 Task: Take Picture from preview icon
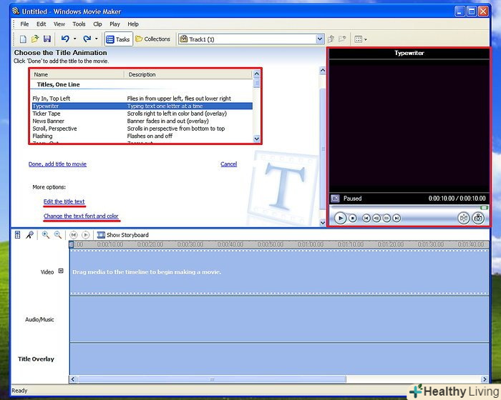point(478,218)
